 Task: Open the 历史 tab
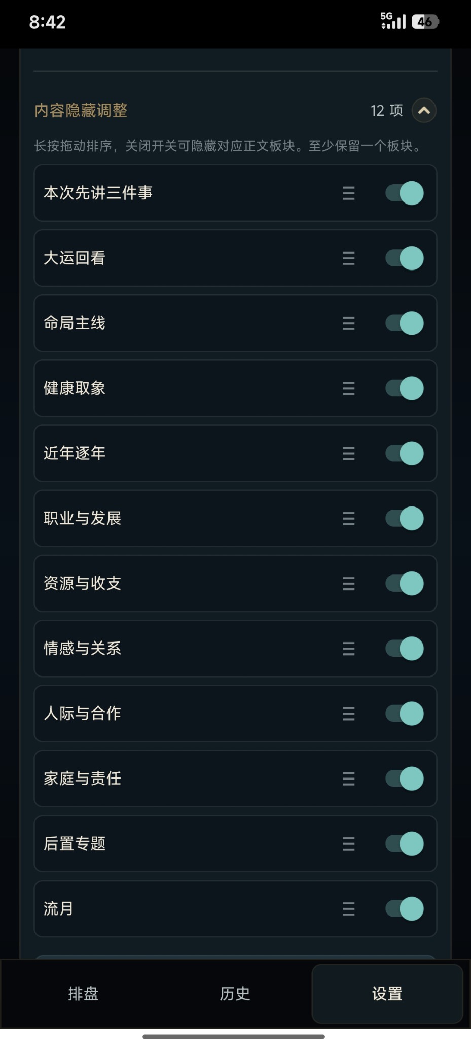[x=235, y=993]
